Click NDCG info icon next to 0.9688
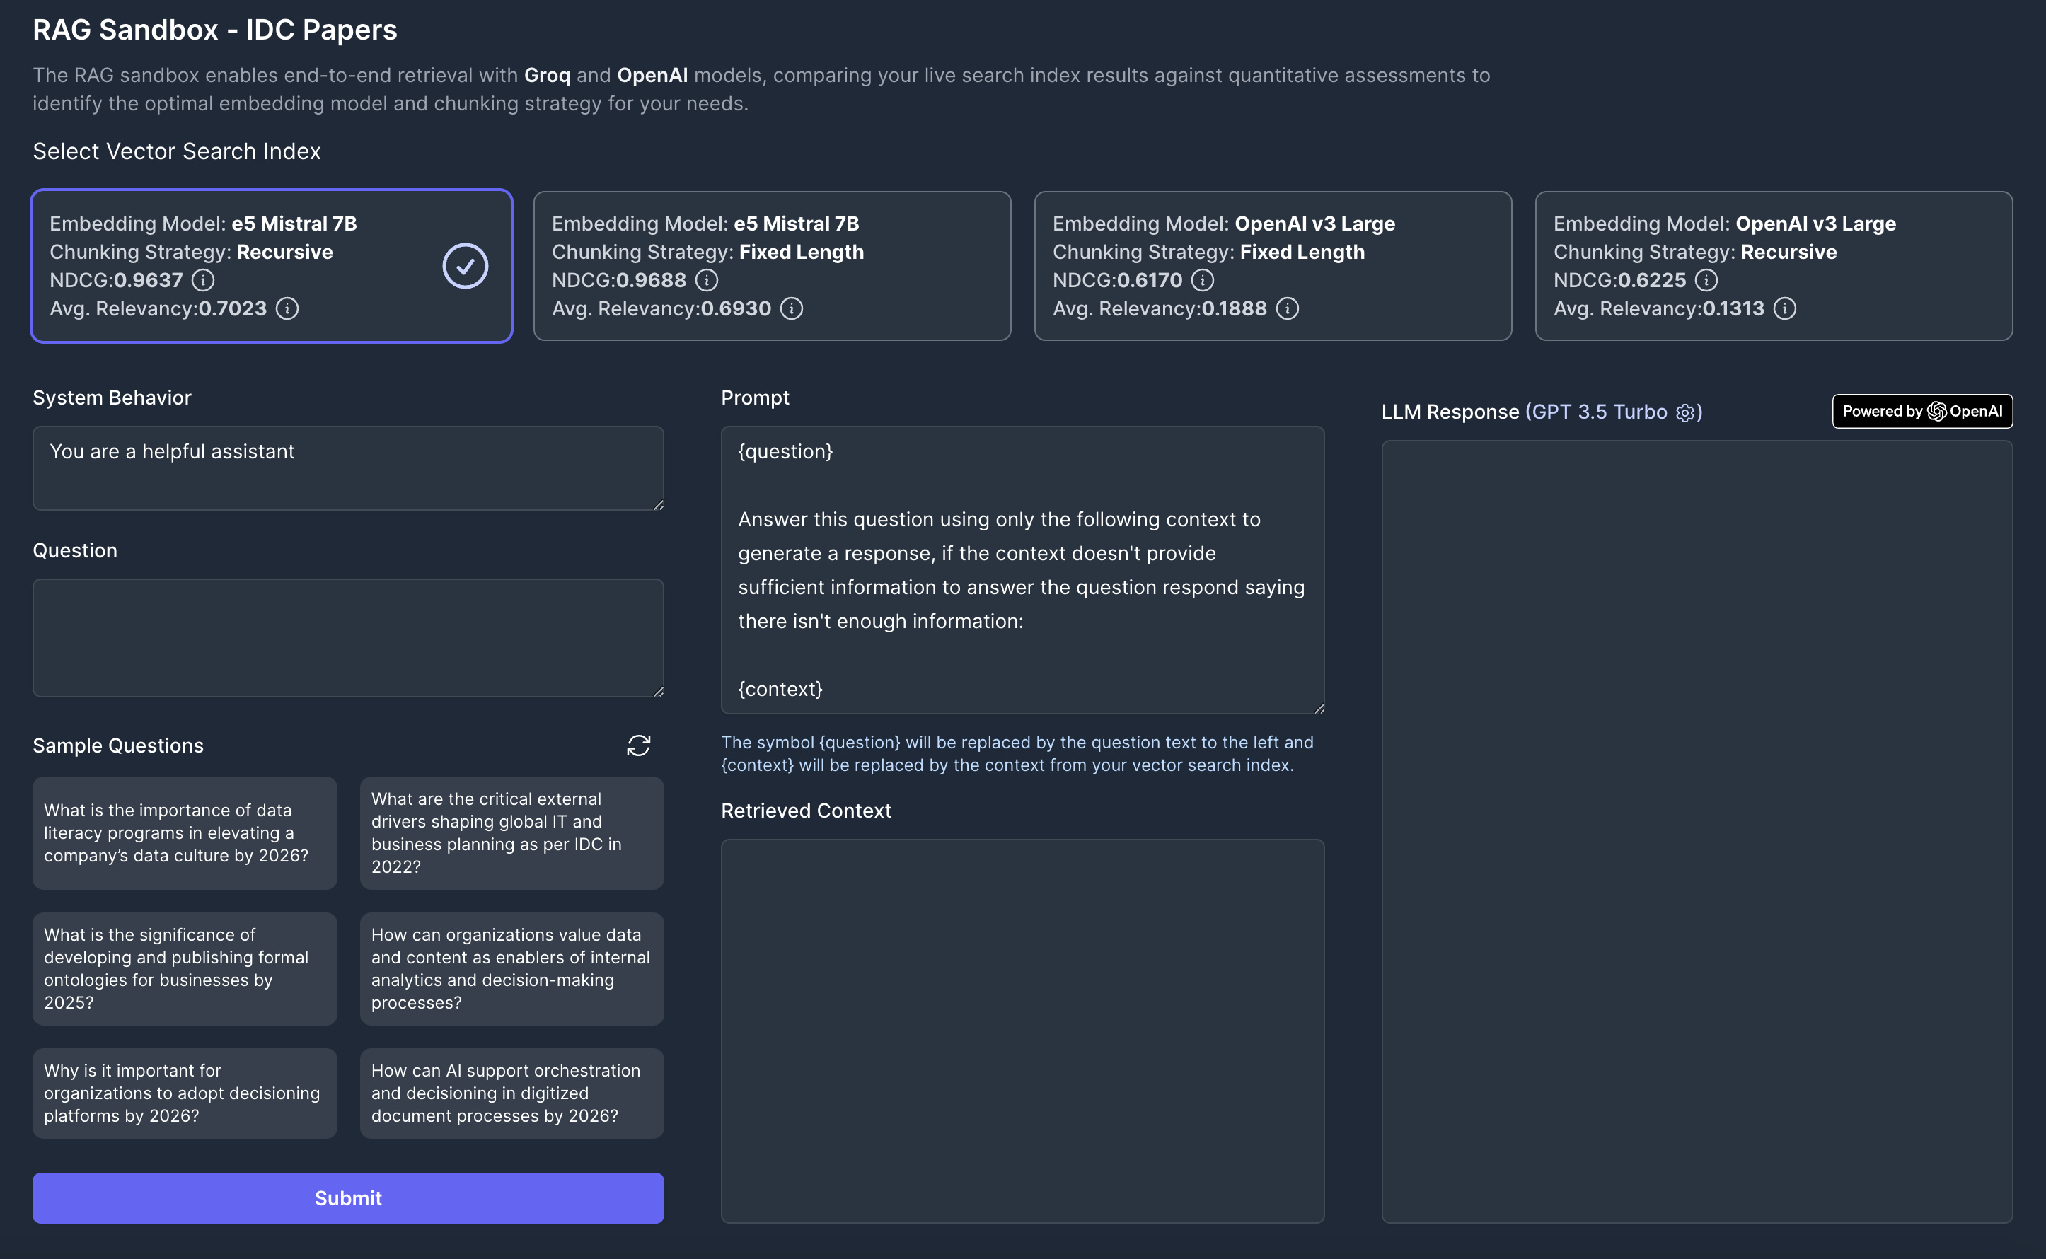This screenshot has height=1259, width=2046. click(x=706, y=280)
